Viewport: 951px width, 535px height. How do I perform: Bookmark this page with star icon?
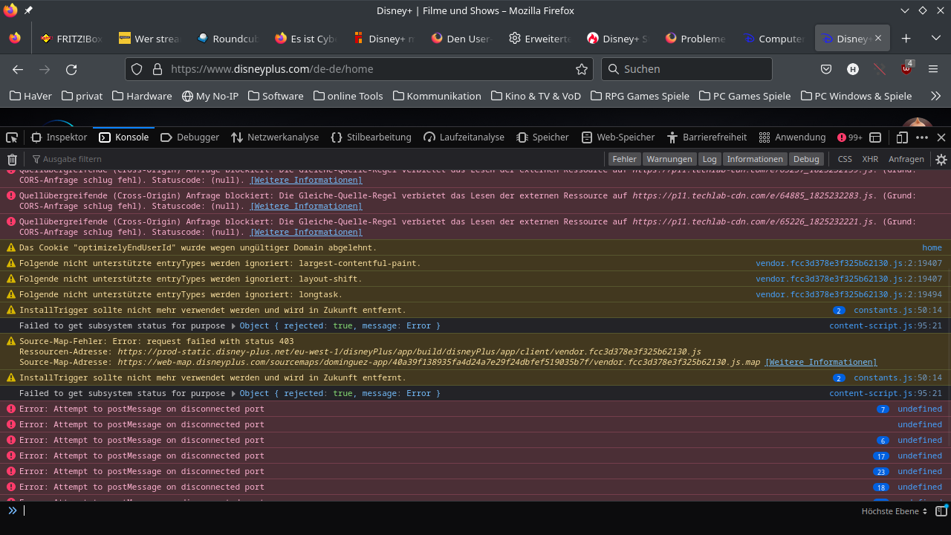(x=582, y=69)
